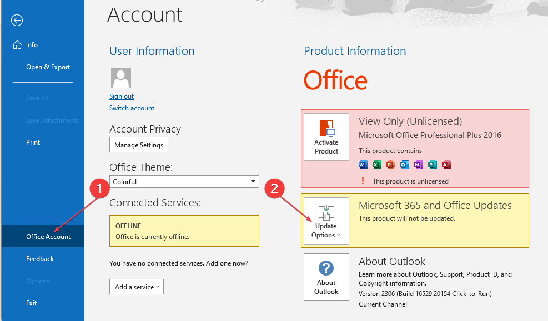Select Office Account in sidebar
The image size is (548, 321).
42,236
